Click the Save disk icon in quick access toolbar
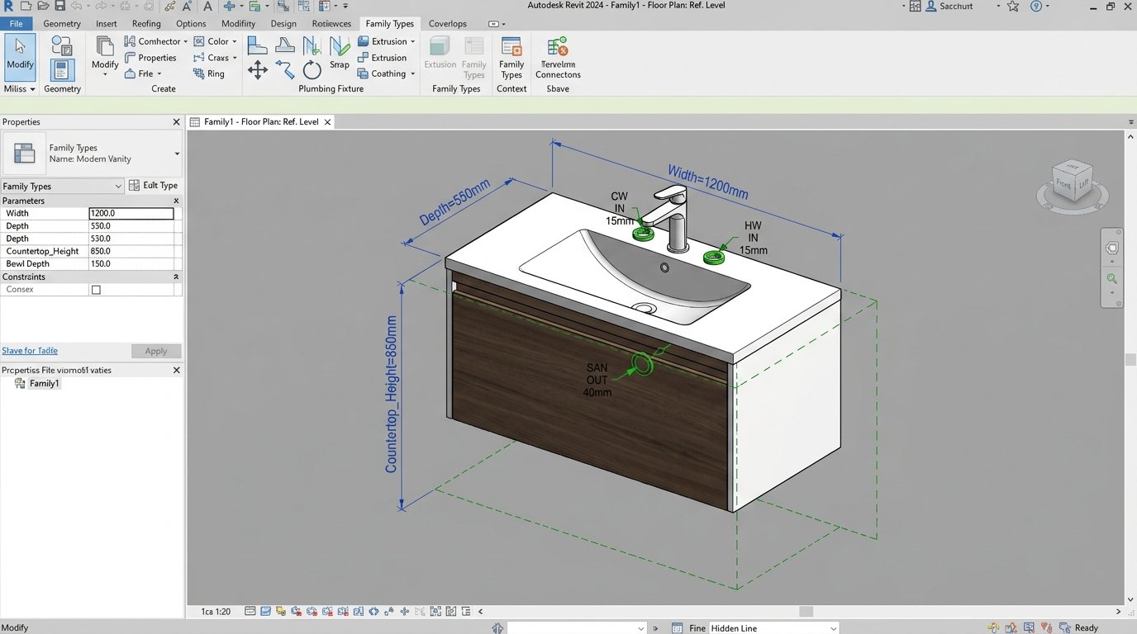 (59, 6)
